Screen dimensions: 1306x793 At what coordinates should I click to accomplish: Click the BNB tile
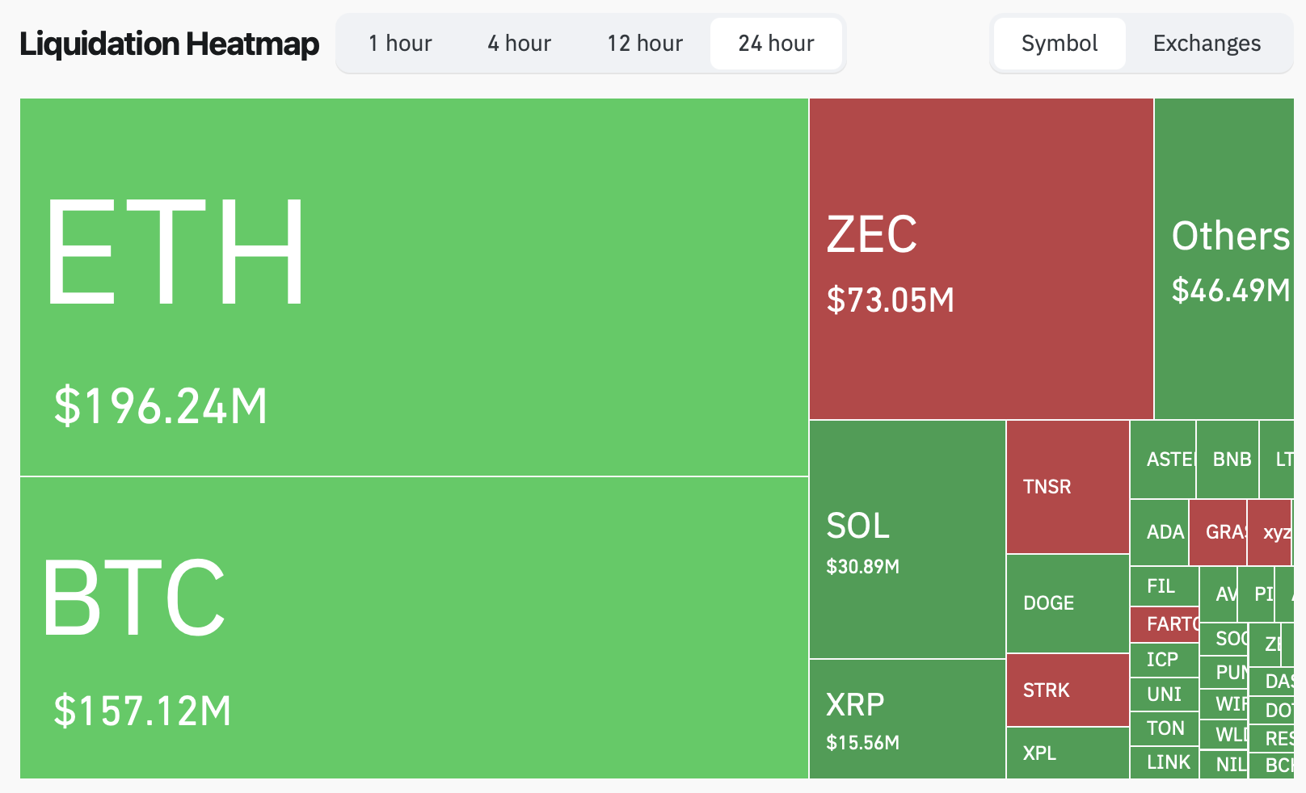point(1228,459)
